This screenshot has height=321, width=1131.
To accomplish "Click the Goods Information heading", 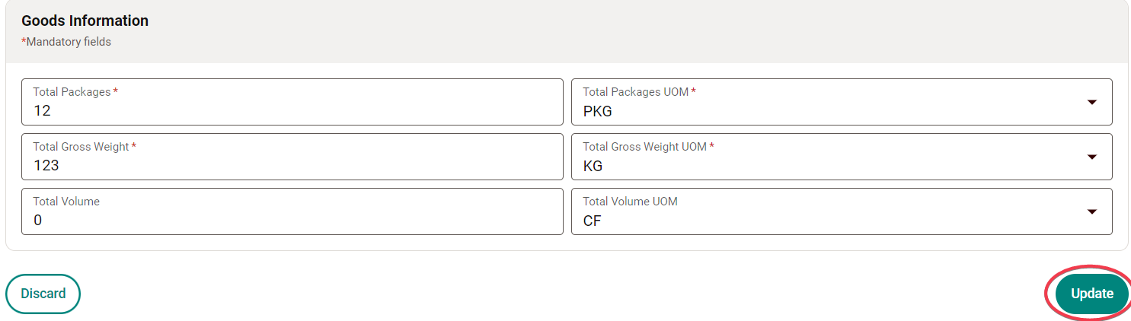I will coord(85,21).
